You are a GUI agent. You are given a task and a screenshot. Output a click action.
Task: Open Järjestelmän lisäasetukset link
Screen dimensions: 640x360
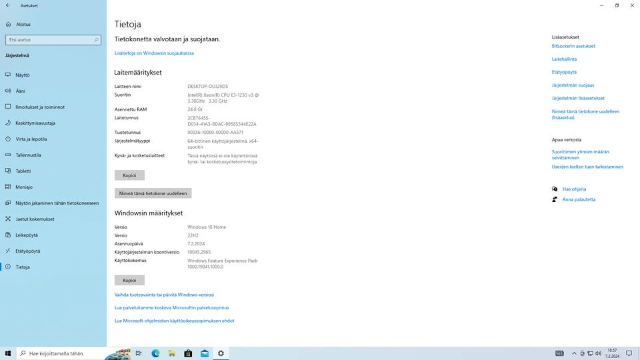[x=578, y=99]
